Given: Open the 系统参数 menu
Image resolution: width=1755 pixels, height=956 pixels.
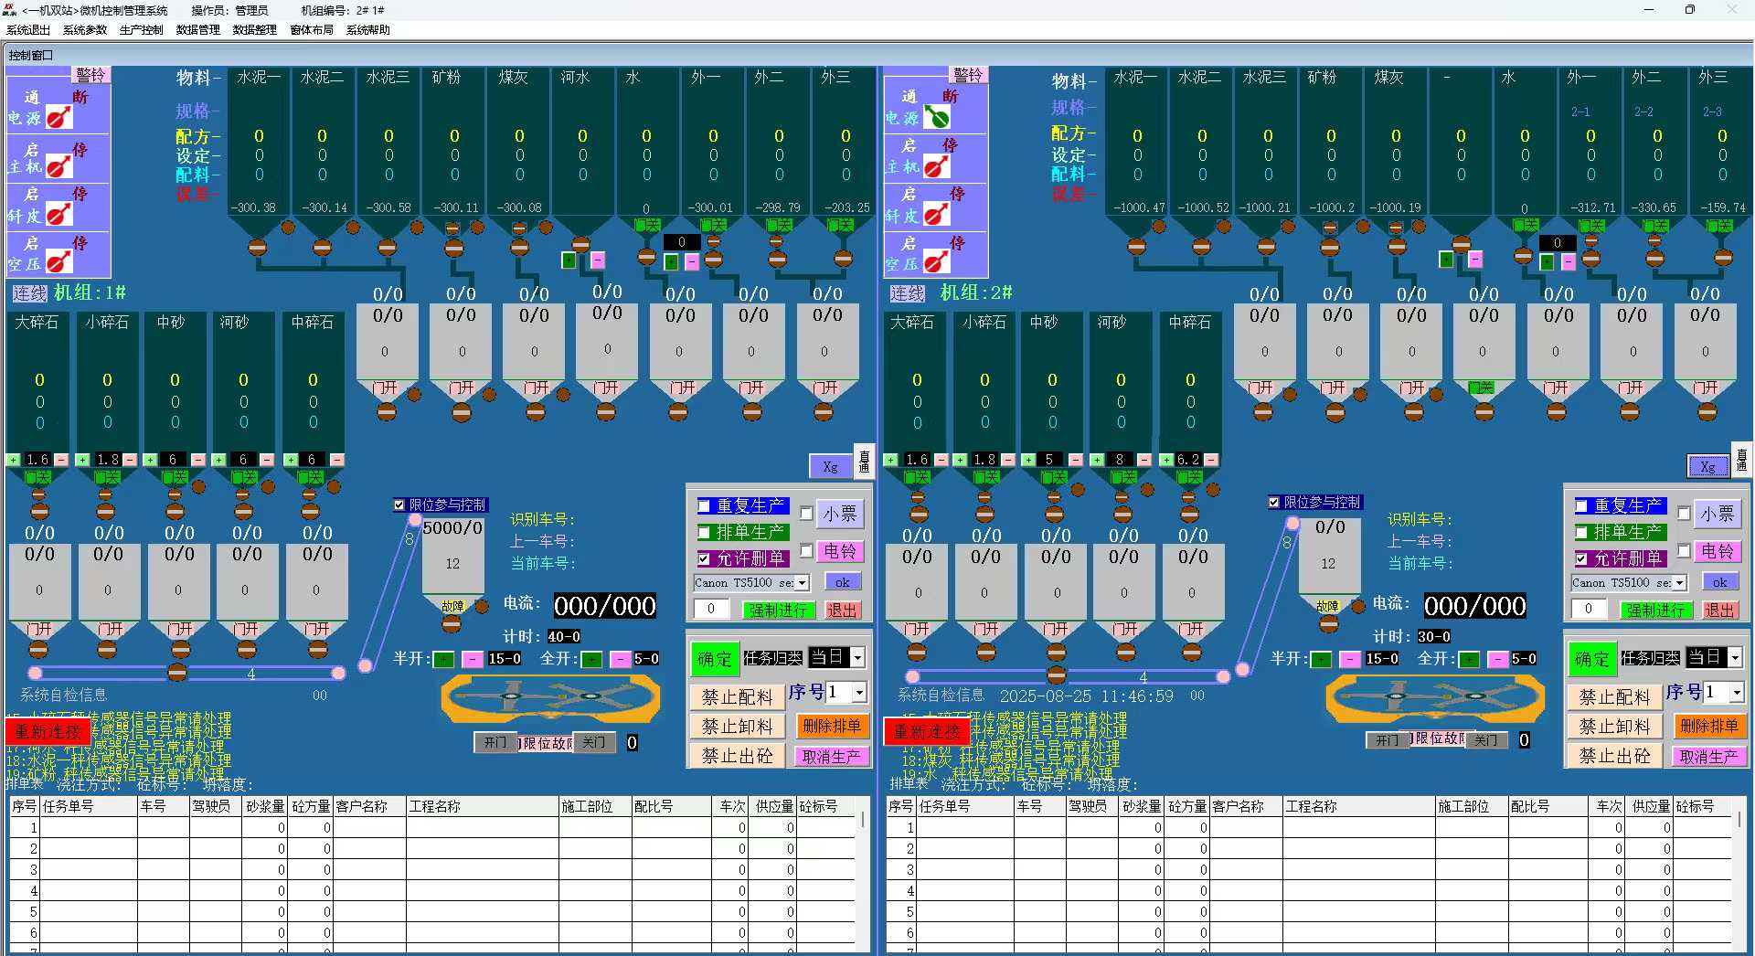Looking at the screenshot, I should [x=84, y=30].
